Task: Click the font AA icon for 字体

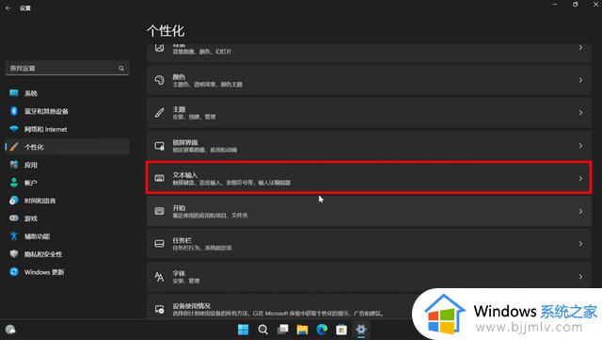Action: 159,277
